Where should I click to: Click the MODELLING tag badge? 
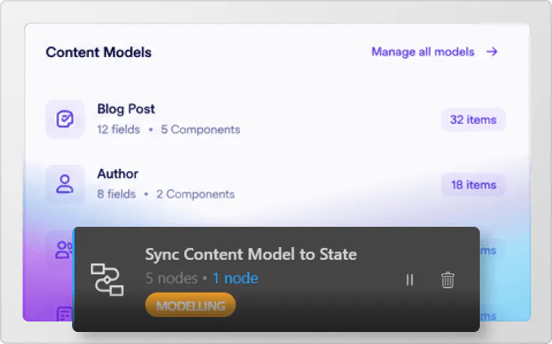tap(190, 305)
